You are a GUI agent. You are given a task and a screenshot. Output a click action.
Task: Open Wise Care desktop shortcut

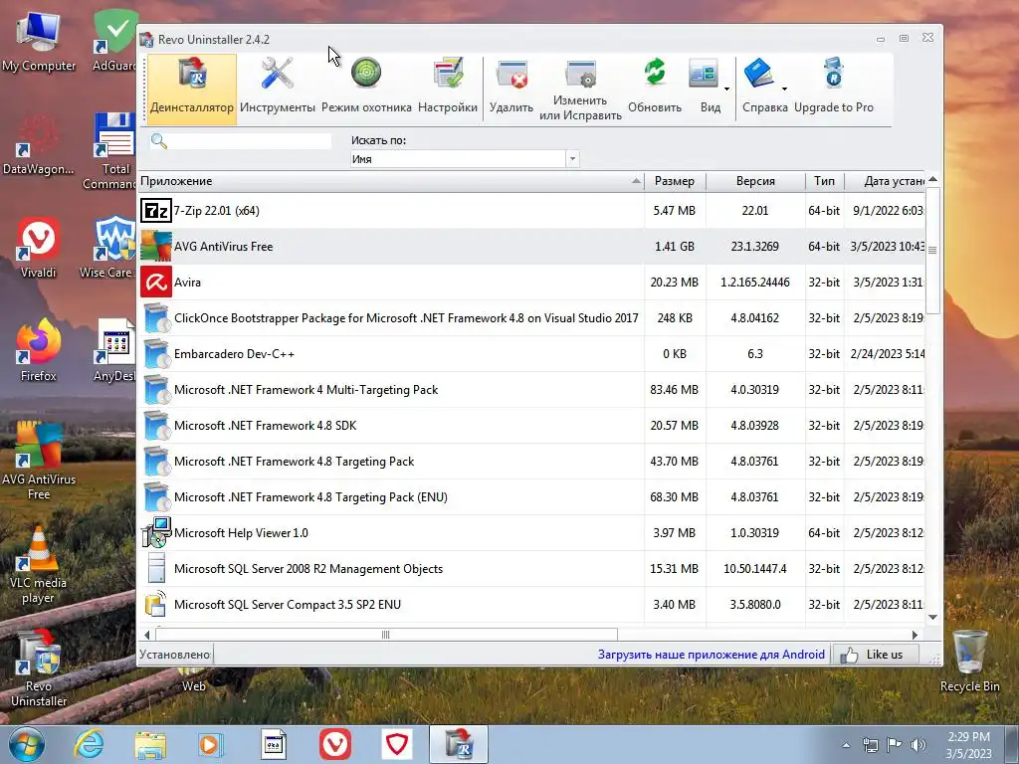click(109, 248)
